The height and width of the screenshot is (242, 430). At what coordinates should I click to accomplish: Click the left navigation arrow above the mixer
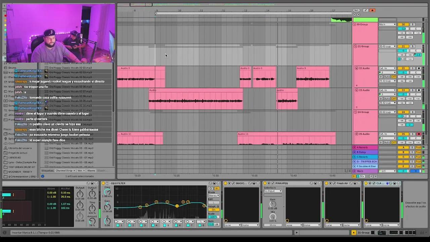(x=355, y=14)
